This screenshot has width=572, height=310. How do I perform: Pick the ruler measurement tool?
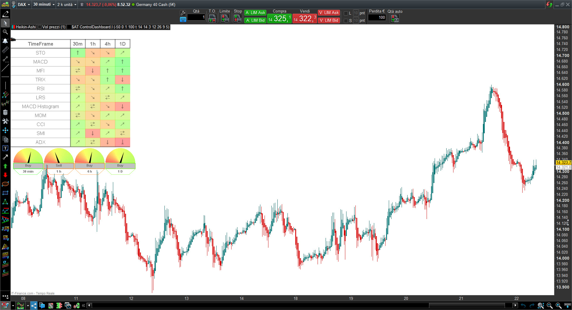click(x=5, y=50)
